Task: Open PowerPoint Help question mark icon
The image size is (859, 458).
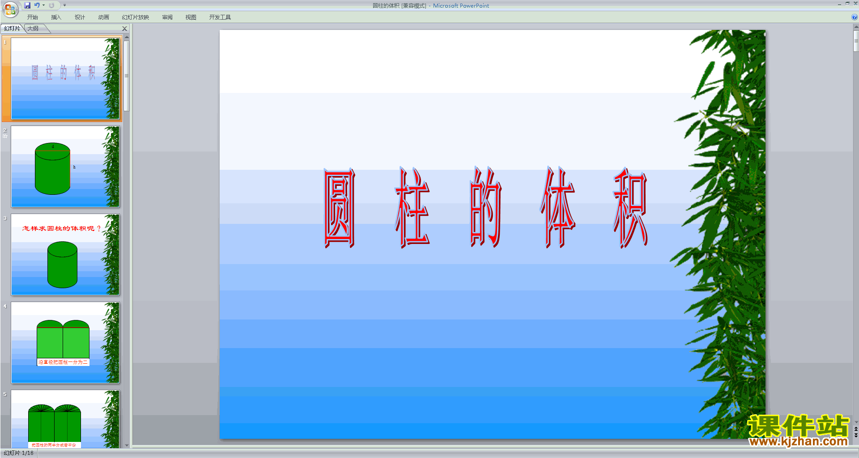Action: pos(855,17)
